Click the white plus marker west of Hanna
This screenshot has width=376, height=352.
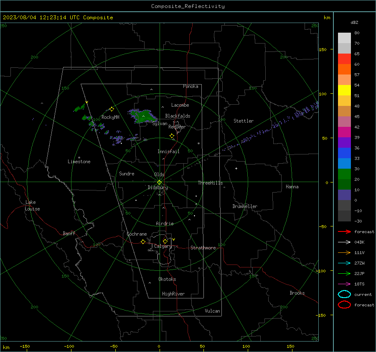236,168
